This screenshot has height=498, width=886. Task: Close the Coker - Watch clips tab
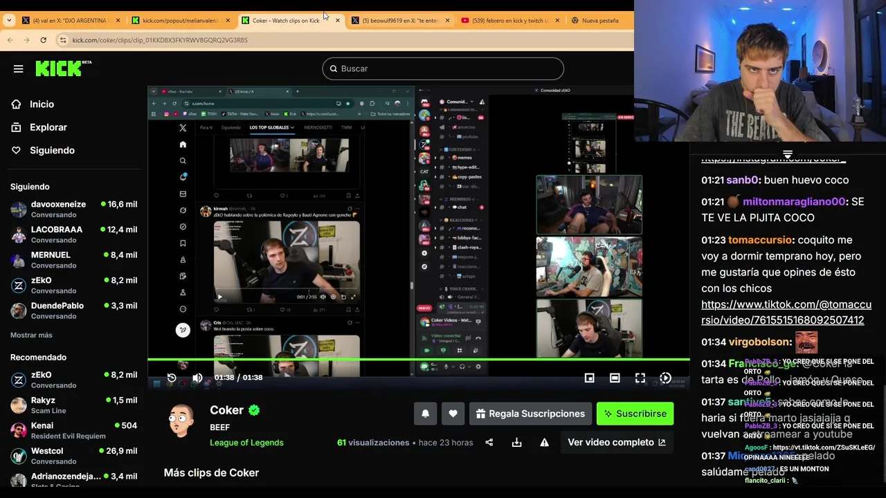338,21
